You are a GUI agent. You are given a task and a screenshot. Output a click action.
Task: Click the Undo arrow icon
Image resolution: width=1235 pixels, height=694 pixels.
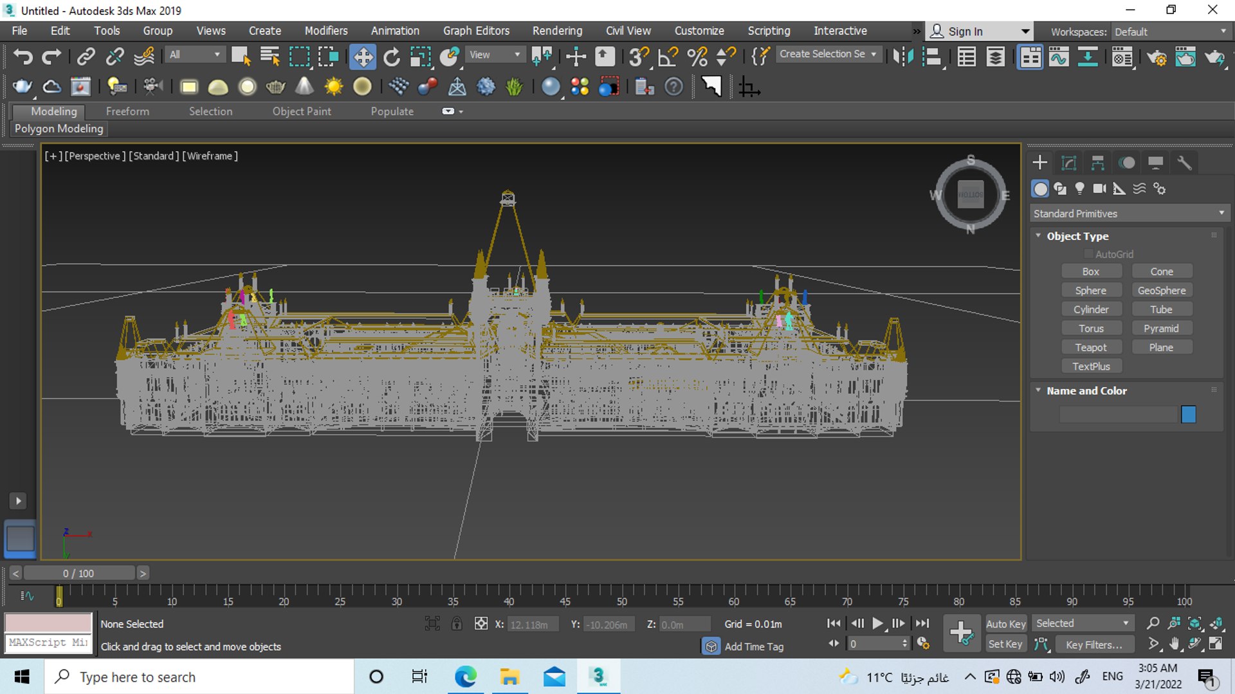click(x=23, y=57)
